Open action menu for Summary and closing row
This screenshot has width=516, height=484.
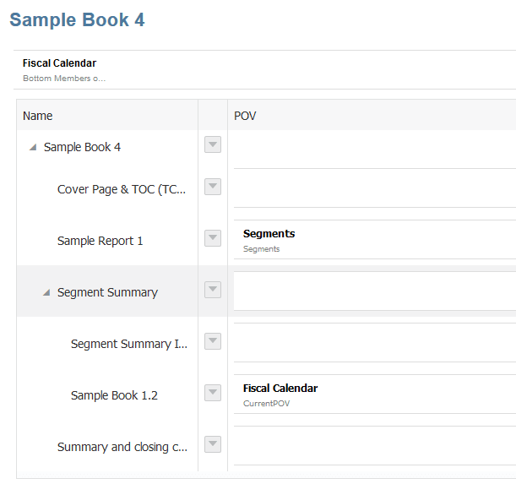click(x=213, y=444)
